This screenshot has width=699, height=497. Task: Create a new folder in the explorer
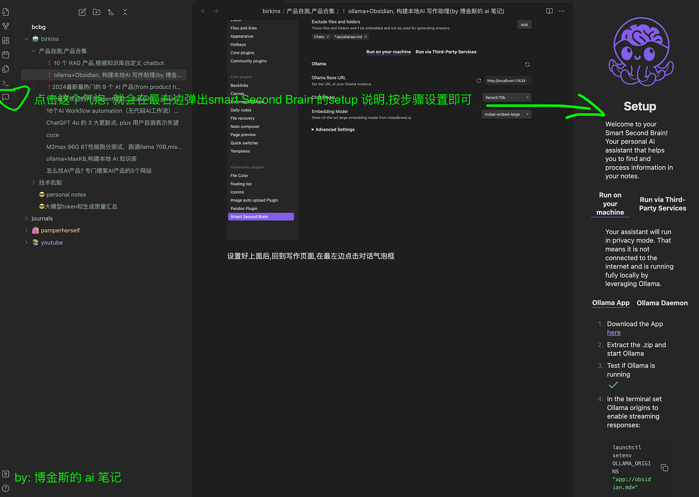click(x=96, y=12)
